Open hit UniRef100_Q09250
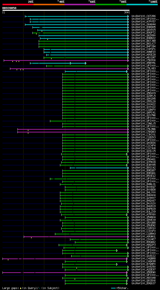The image size is (160, 290). (143, 267)
